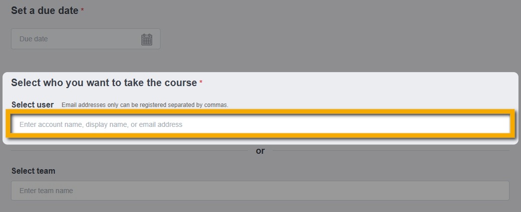Click the 'Set a due date' heading
Viewport: 521px width, 212px height.
[44, 10]
